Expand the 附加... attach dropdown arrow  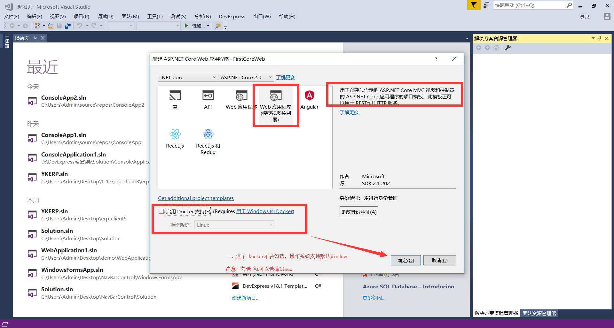click(x=208, y=26)
